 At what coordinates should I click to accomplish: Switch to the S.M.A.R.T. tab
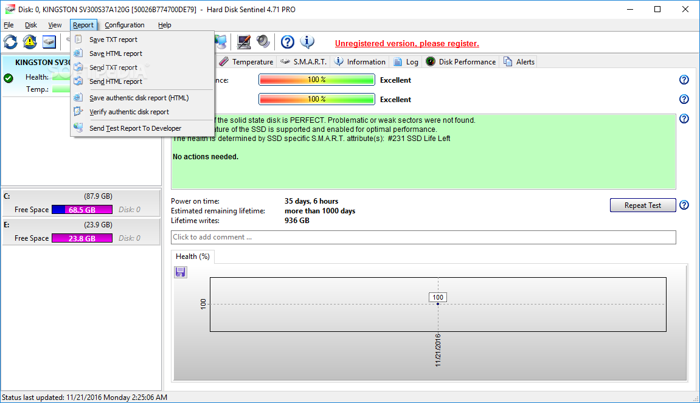[303, 61]
